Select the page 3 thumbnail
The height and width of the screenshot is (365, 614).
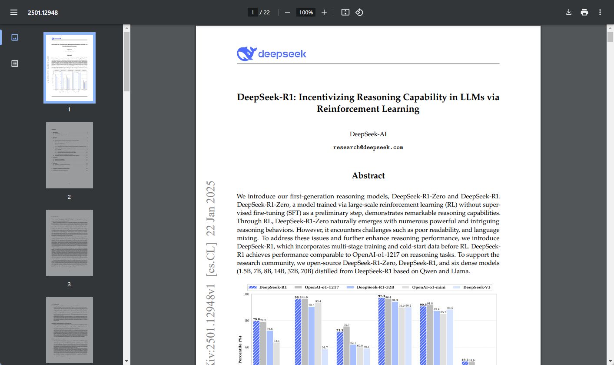pos(69,242)
